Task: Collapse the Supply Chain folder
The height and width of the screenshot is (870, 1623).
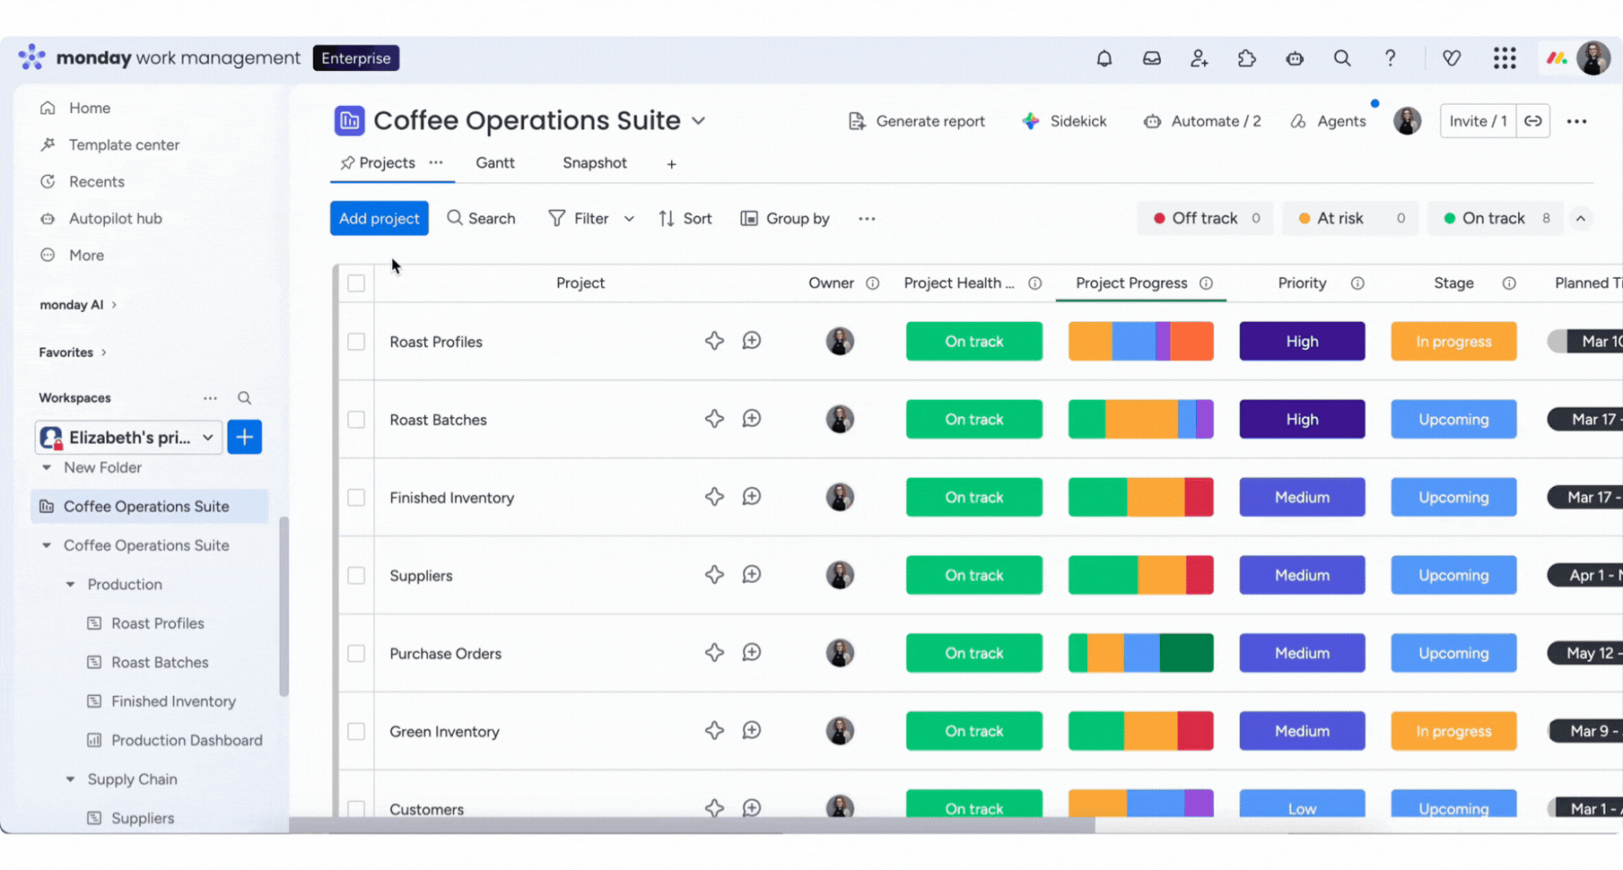Action: click(x=70, y=779)
